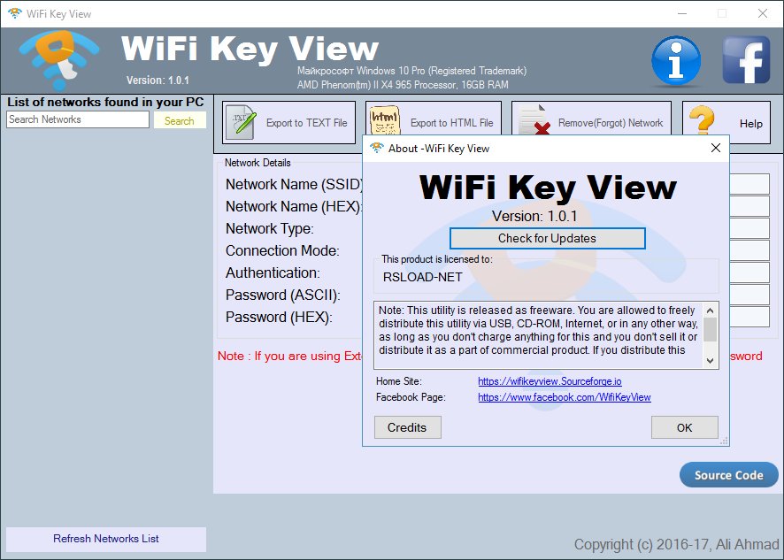784x560 pixels.
Task: Click license note scrollbar up arrow
Action: tap(710, 311)
